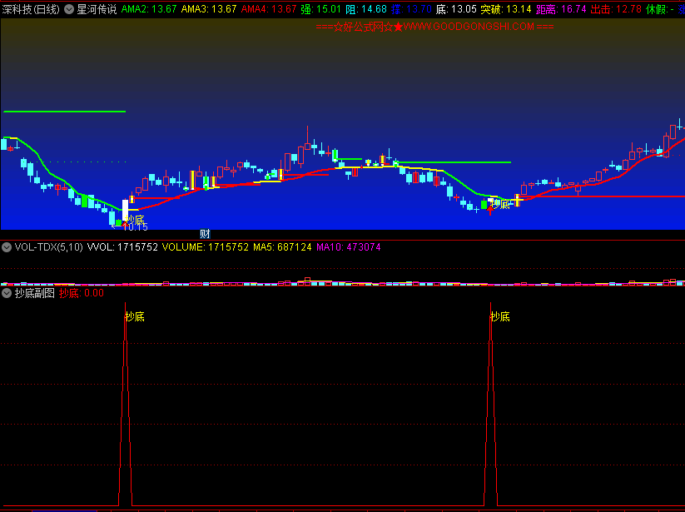Click the 距离: 16.74 value
This screenshot has width=685, height=512.
[561, 9]
